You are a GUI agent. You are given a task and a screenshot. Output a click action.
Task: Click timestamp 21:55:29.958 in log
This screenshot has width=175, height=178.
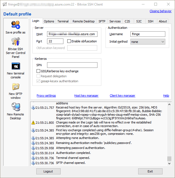[45, 148]
